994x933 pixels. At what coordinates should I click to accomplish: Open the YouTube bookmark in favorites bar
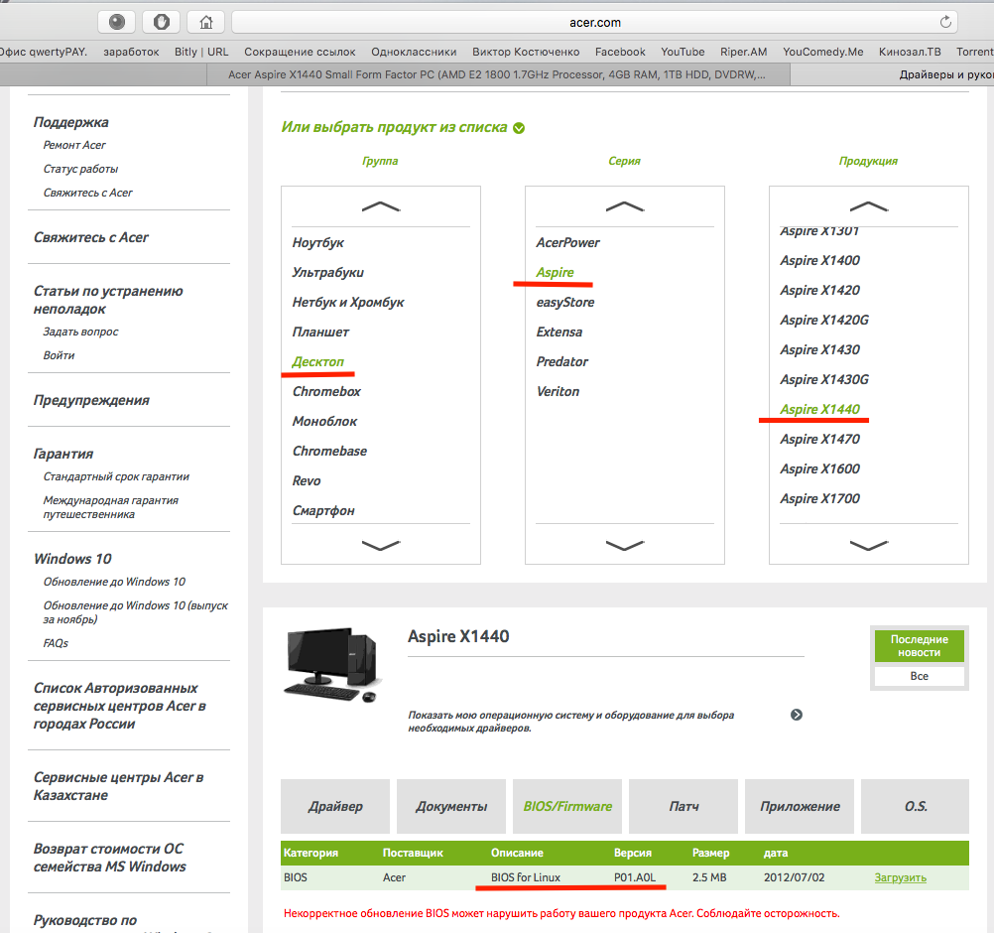coord(683,52)
